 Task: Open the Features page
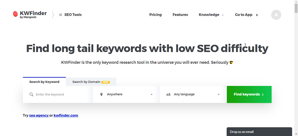180,15
